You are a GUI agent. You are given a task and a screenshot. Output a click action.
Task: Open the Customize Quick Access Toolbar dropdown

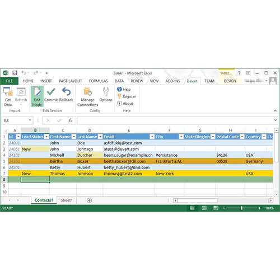pos(46,73)
